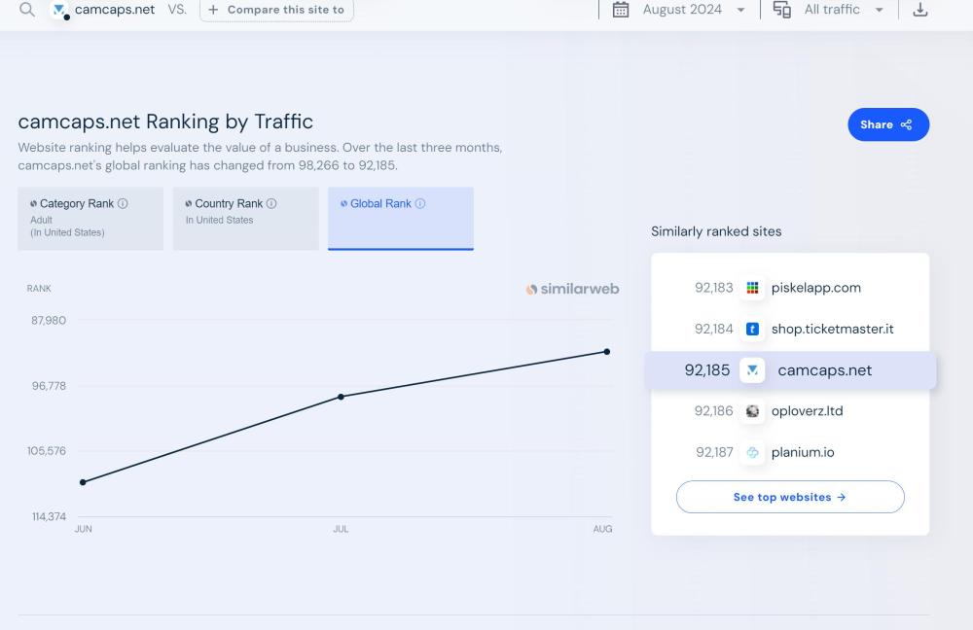Click the info icon next to Country Rank
973x630 pixels.
click(x=271, y=204)
